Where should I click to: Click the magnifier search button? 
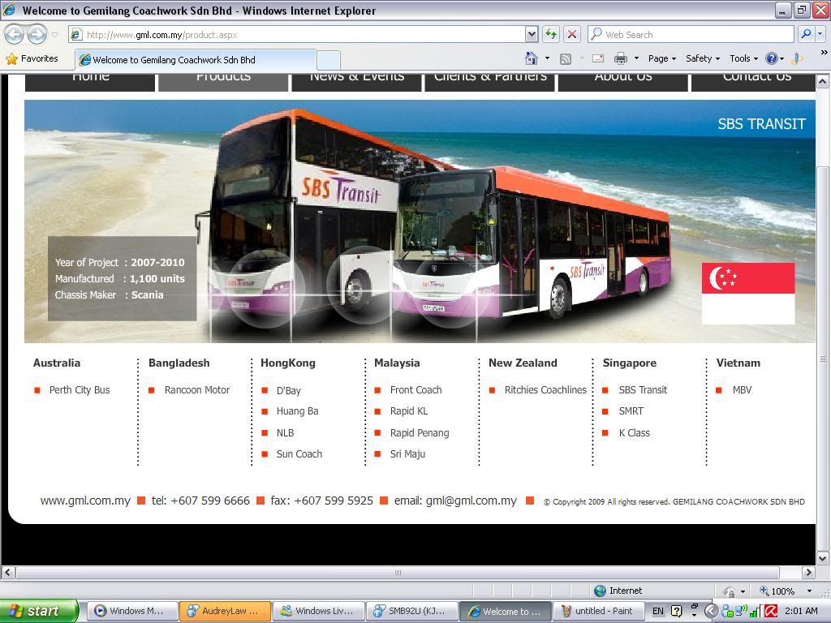(x=806, y=34)
